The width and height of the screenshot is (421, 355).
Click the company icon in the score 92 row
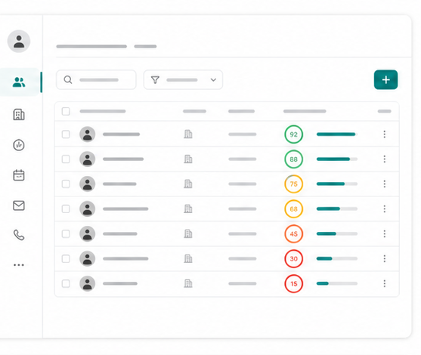188,134
